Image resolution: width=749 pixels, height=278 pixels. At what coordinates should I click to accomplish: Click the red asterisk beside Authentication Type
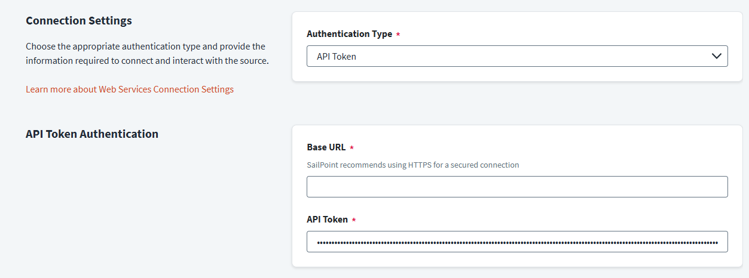click(398, 35)
